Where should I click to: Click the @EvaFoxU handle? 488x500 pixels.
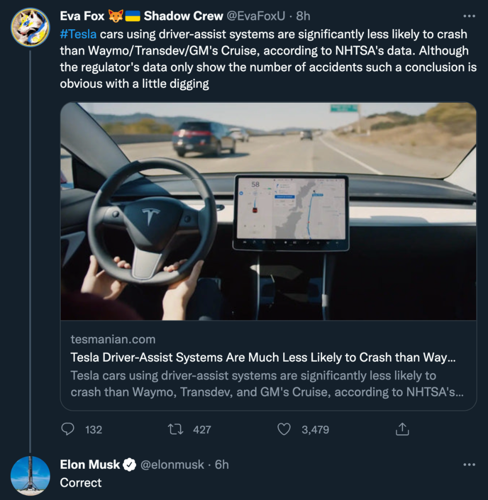click(256, 16)
